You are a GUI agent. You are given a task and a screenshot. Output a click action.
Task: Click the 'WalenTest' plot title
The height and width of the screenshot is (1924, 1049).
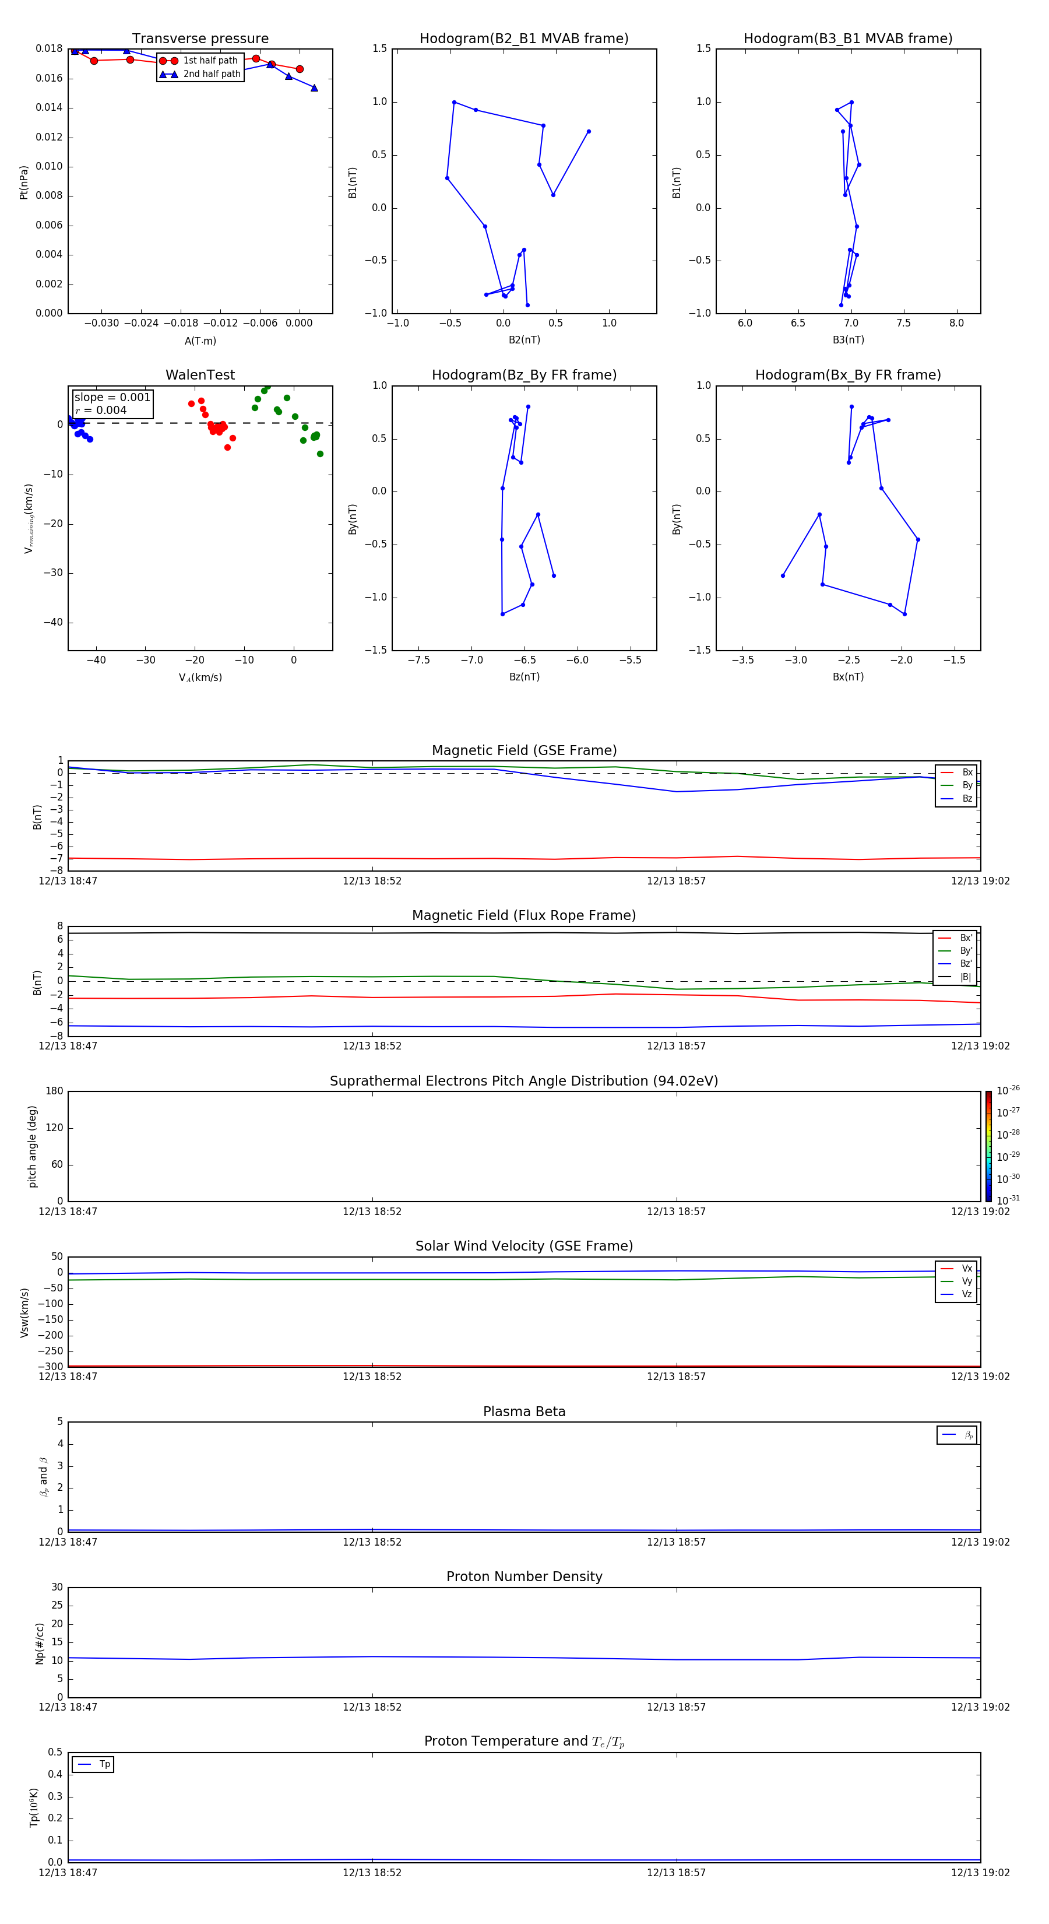point(200,375)
